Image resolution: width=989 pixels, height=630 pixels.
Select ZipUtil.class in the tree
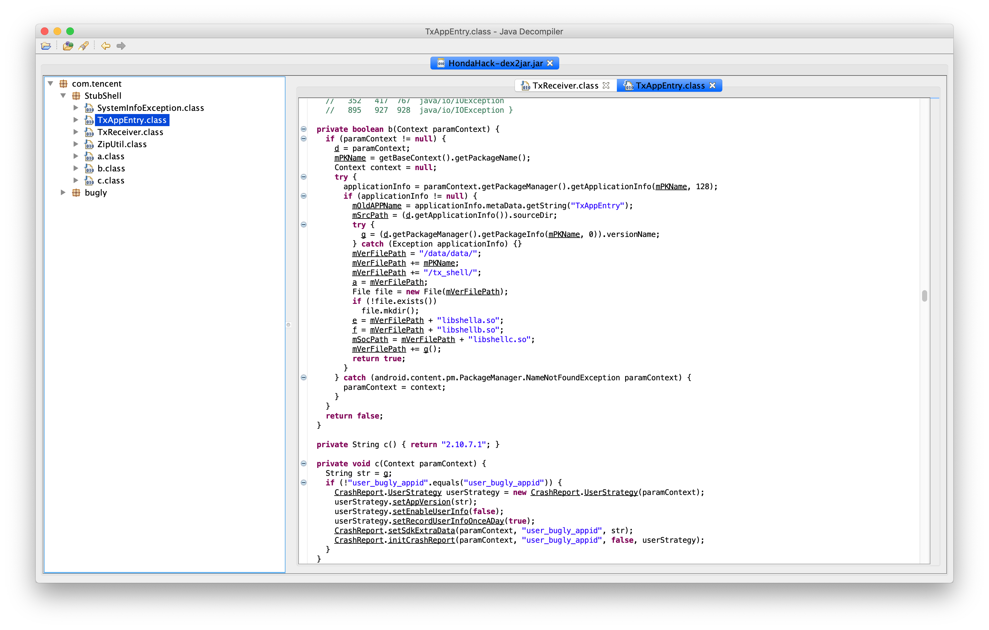122,144
